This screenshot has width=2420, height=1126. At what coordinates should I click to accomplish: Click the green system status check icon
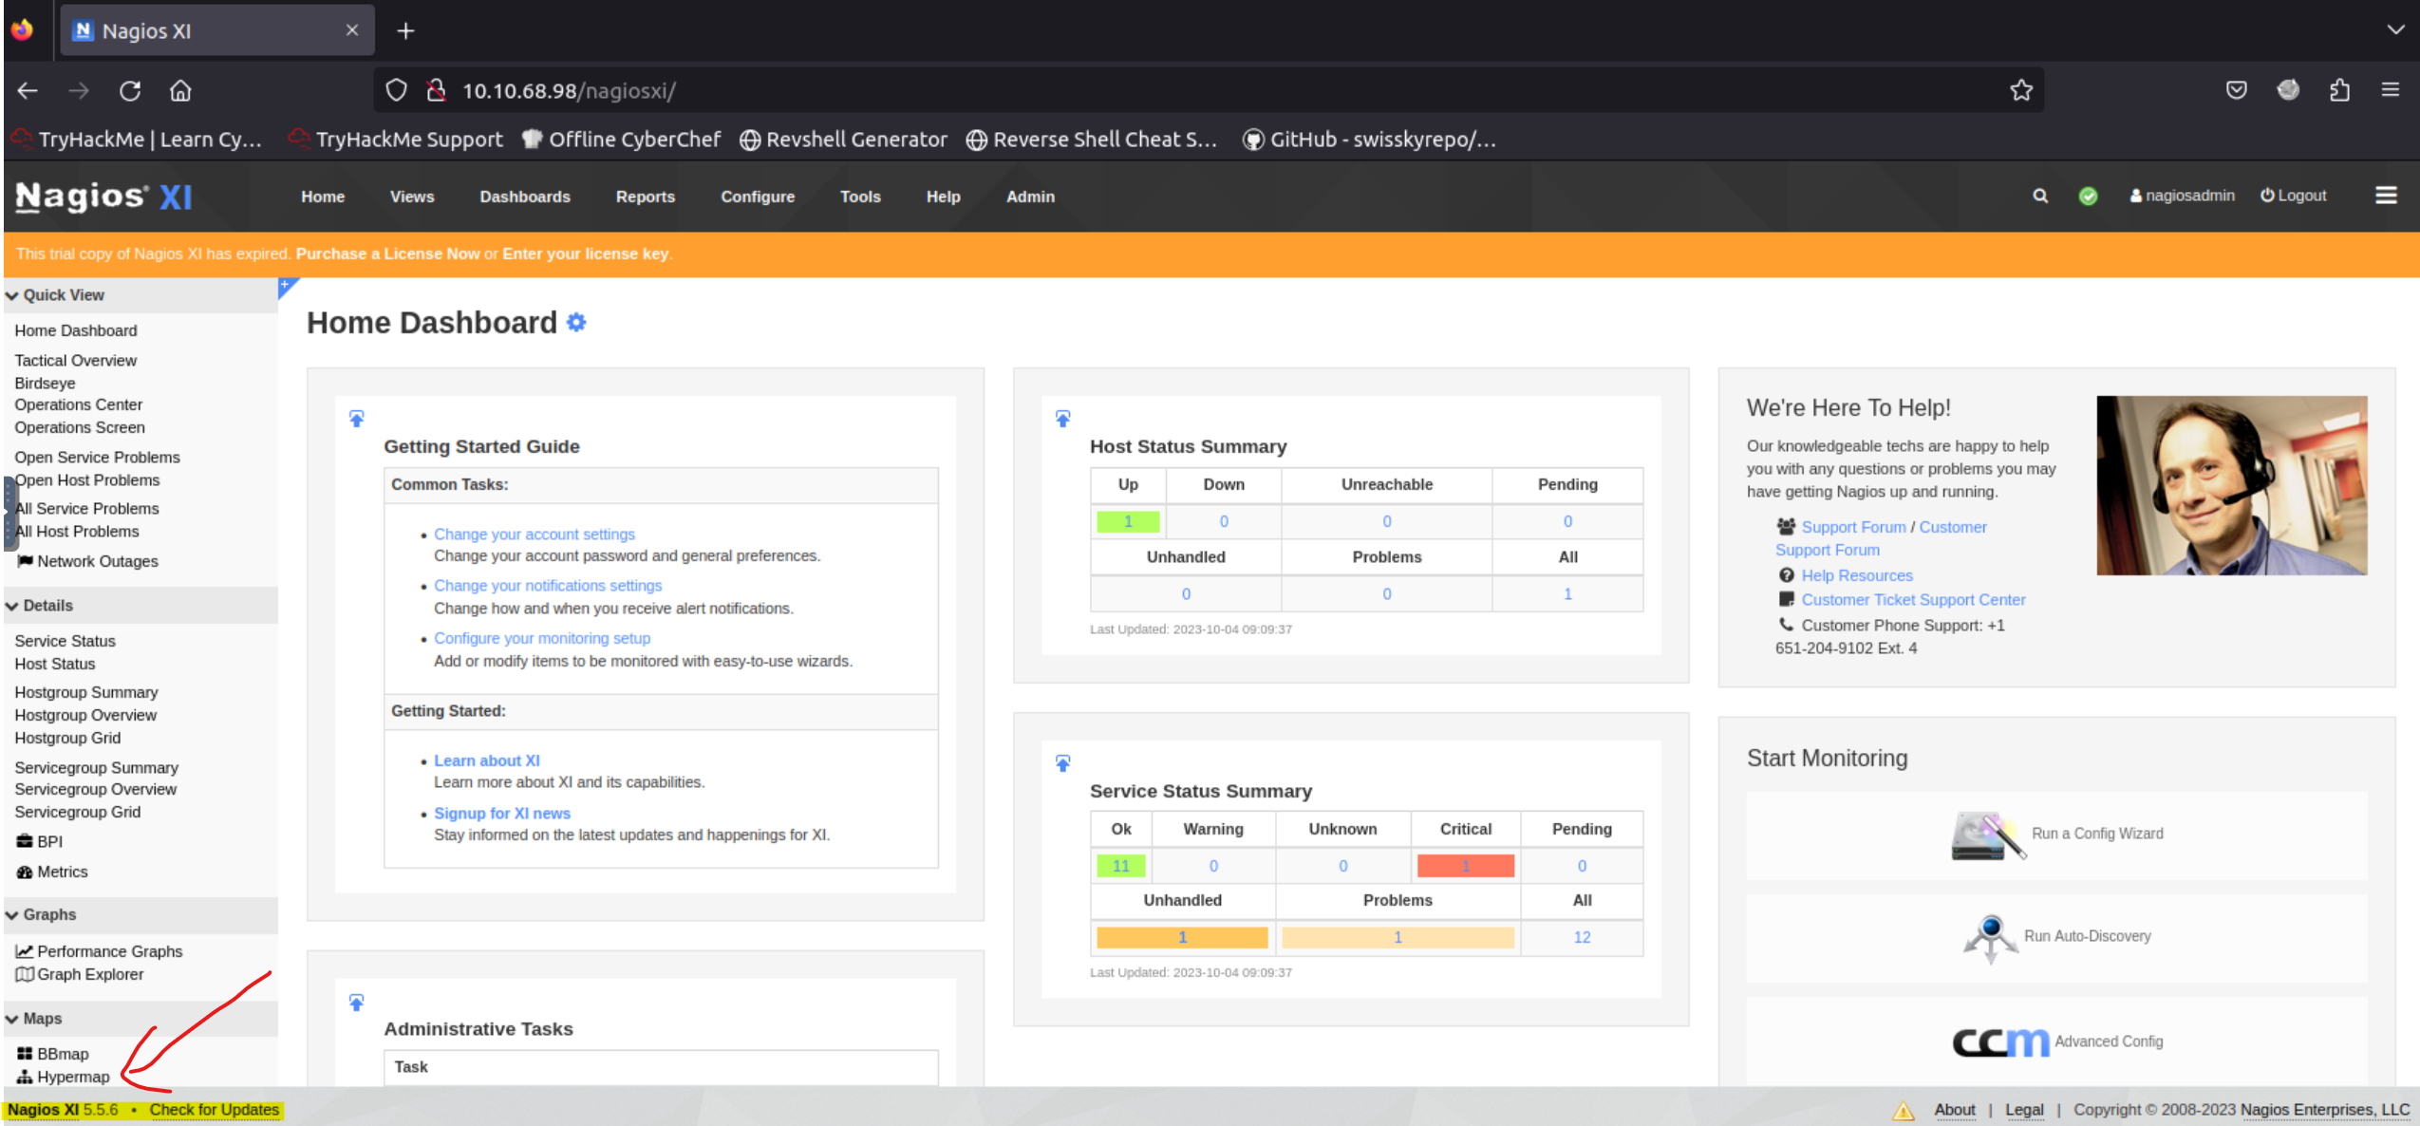click(2088, 196)
